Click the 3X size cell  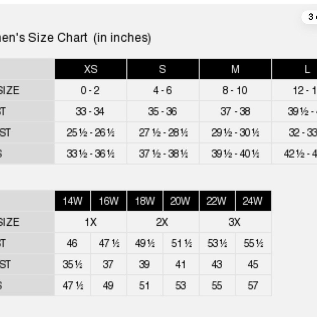(x=235, y=222)
